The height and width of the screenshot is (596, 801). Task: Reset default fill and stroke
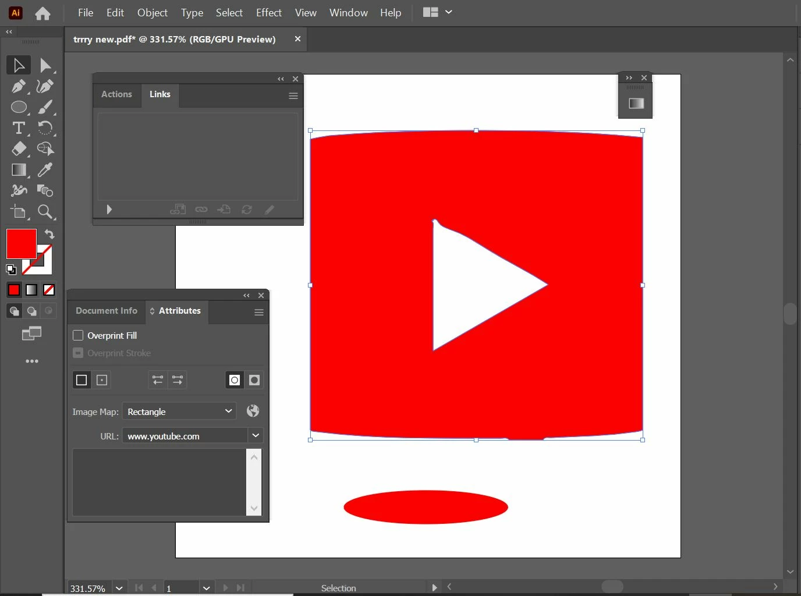point(11,269)
